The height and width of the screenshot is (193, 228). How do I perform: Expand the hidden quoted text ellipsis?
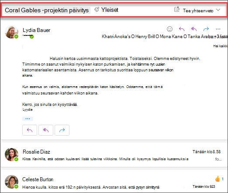pos(28,119)
